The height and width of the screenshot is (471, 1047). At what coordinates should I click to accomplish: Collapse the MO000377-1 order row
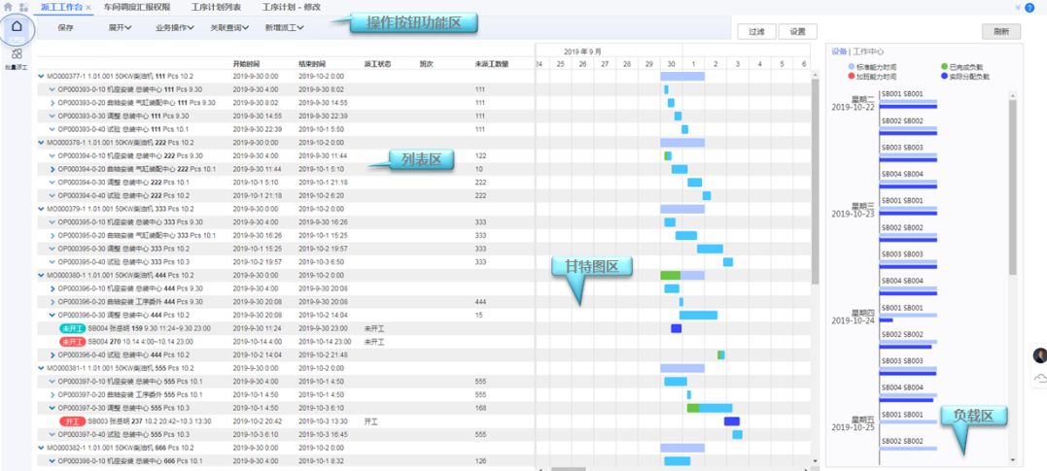(42, 77)
